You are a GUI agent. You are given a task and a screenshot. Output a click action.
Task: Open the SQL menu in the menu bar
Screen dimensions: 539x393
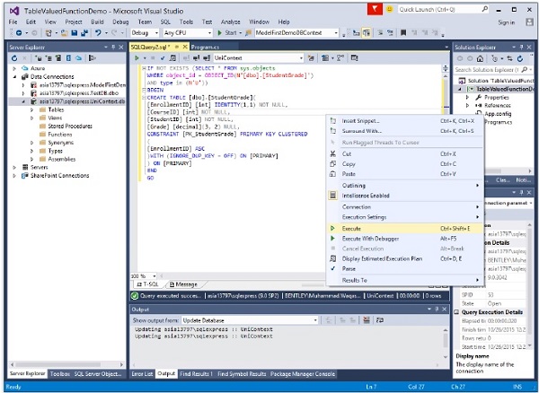pyautogui.click(x=163, y=20)
